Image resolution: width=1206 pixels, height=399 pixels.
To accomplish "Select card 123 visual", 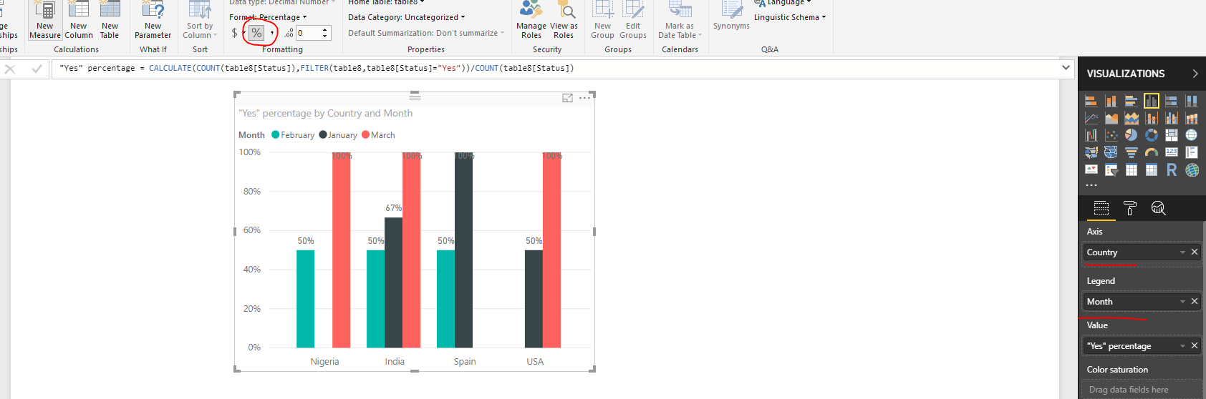I will tap(1172, 152).
